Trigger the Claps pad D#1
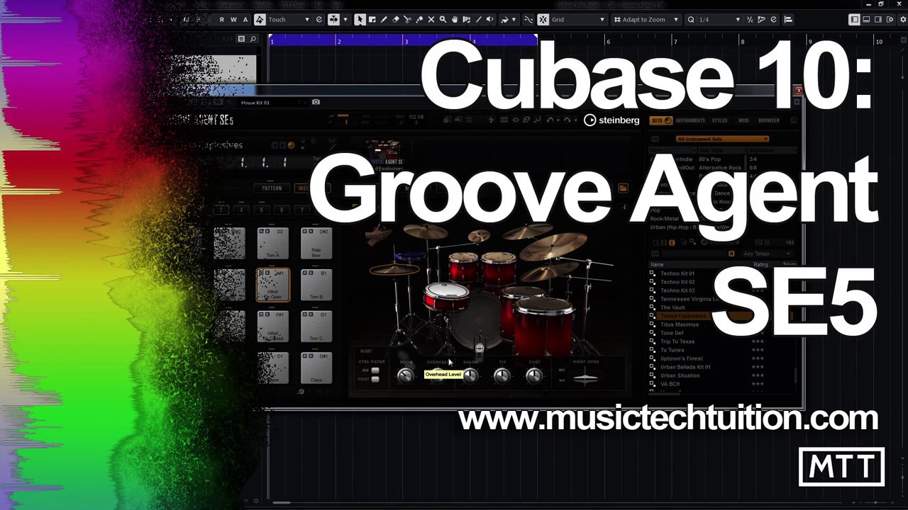Viewport: 908px width, 510px height. 316,368
